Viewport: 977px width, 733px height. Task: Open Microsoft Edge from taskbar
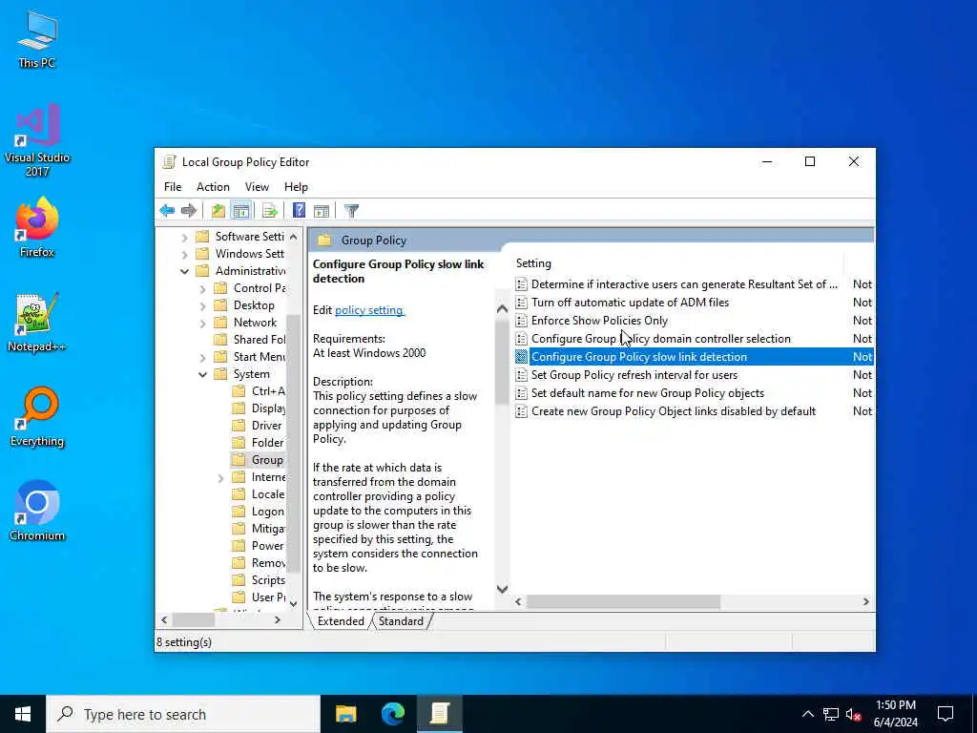coord(392,714)
